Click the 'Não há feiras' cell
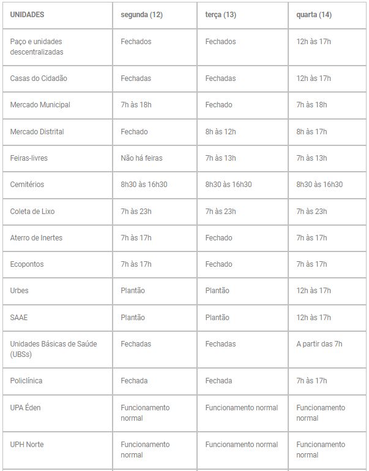Image resolution: width=369 pixels, height=471 pixels. [x=141, y=158]
